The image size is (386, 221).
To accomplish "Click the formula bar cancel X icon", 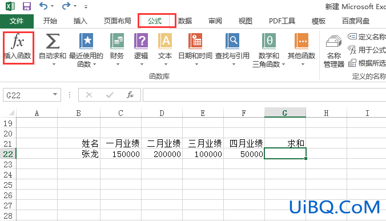I will click(89, 95).
